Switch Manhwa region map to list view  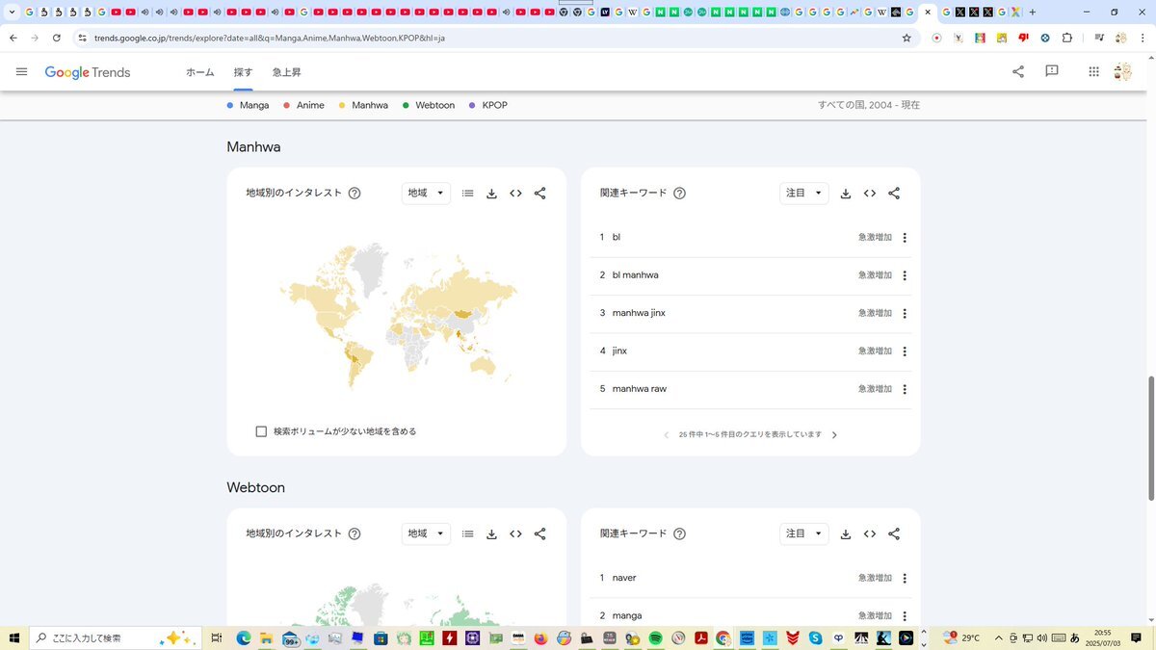click(467, 194)
